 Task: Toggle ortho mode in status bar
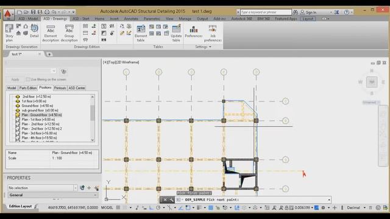click(x=151, y=207)
